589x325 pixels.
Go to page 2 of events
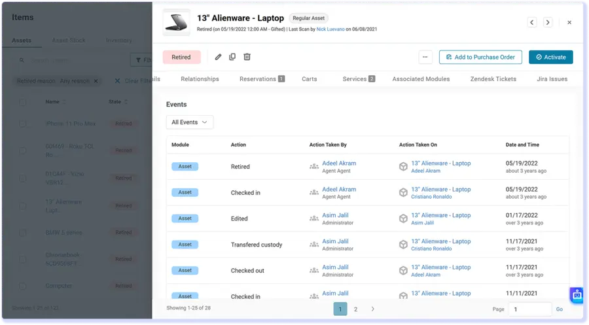click(356, 309)
